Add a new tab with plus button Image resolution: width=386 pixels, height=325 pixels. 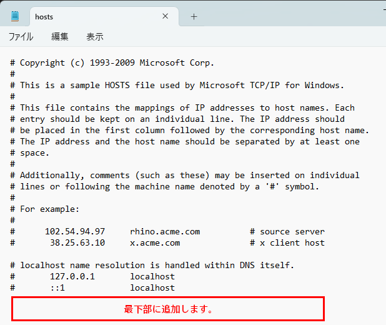194,17
